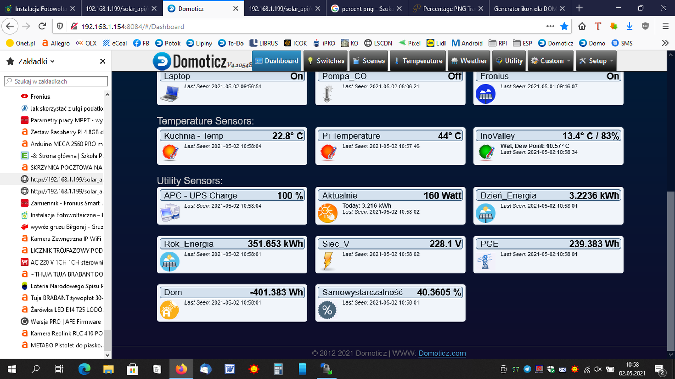This screenshot has width=675, height=379.
Task: Expand the Zakładki sidebar dropdown
Action: [36, 61]
